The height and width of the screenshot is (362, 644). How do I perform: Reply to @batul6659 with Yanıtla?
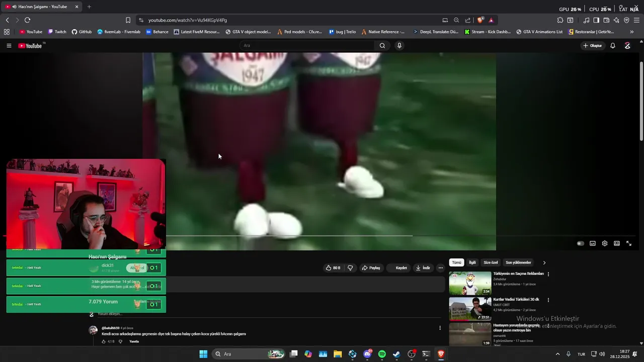[134, 341]
